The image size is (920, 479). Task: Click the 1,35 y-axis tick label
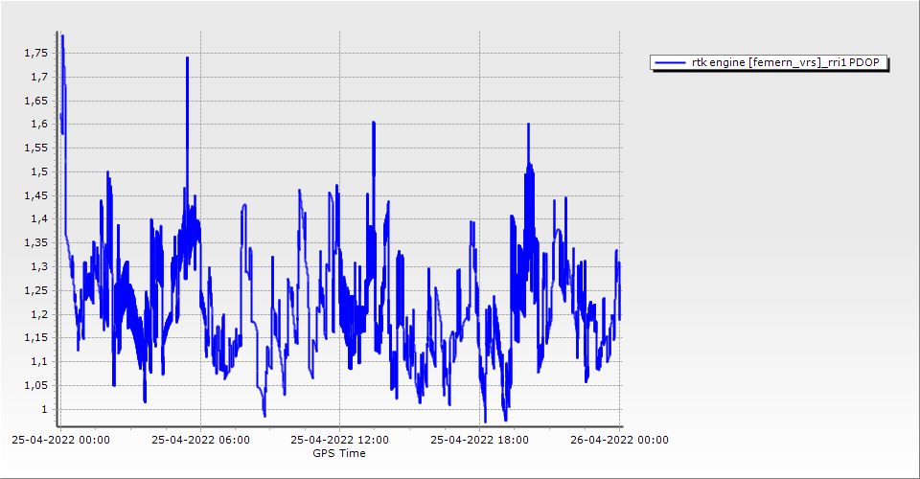(34, 242)
